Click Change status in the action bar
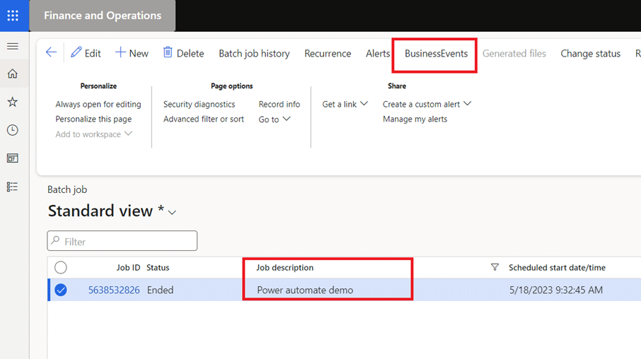This screenshot has width=641, height=359. click(590, 54)
